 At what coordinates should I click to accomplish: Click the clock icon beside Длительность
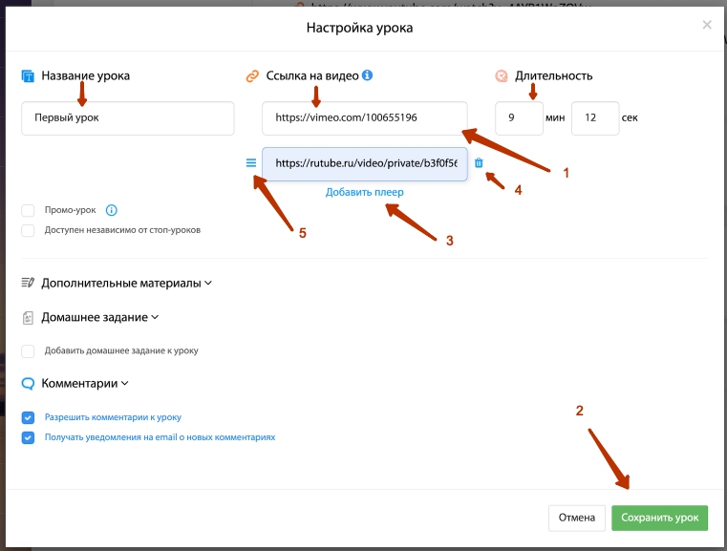(502, 76)
